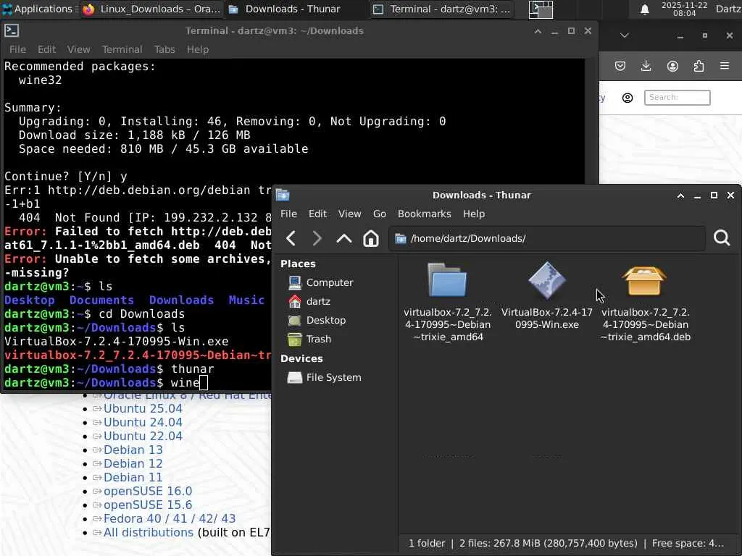Open Firefox downloads icon
Screen dimensions: 742x556
[646, 66]
